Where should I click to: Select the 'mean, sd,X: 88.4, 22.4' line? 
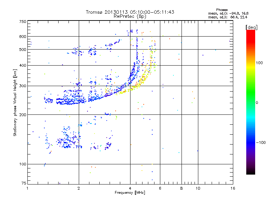(x=228, y=17)
